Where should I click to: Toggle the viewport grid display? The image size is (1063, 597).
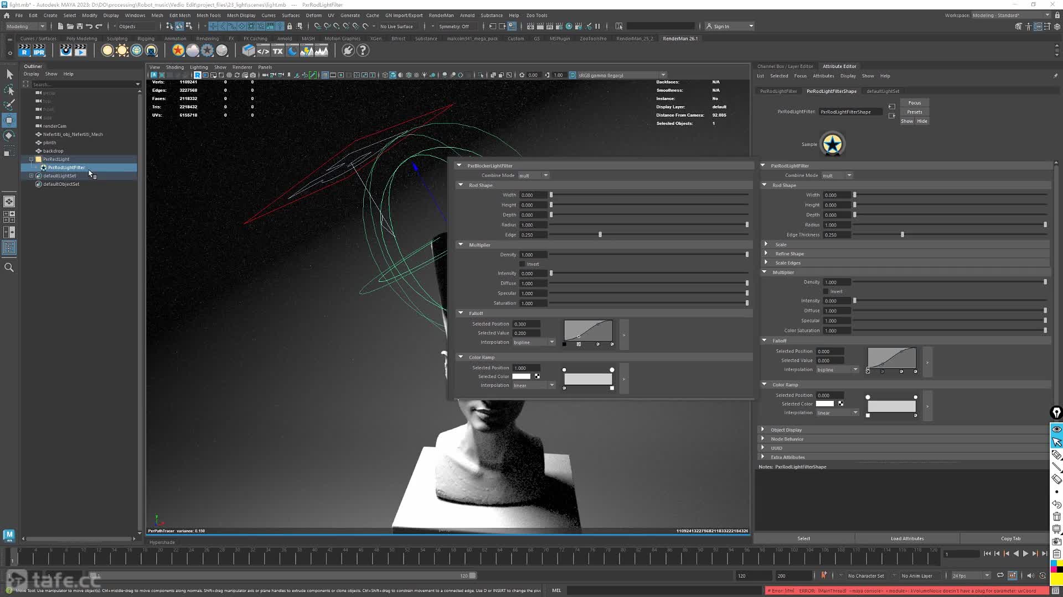pyautogui.click(x=325, y=75)
